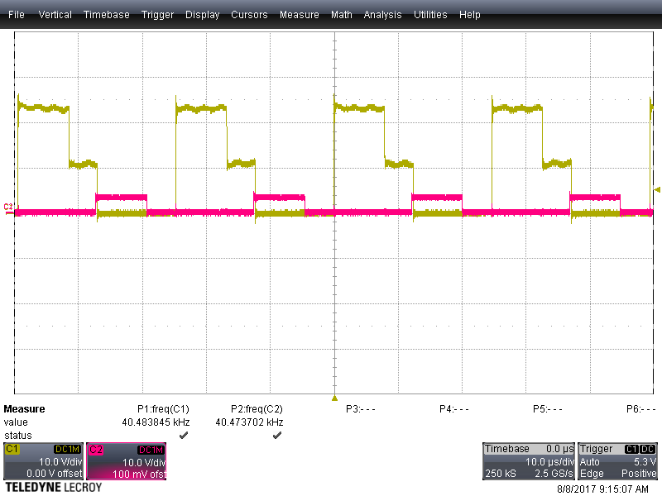Select the empty P6 measurement slot
The width and height of the screenshot is (662, 496).
tap(640, 409)
